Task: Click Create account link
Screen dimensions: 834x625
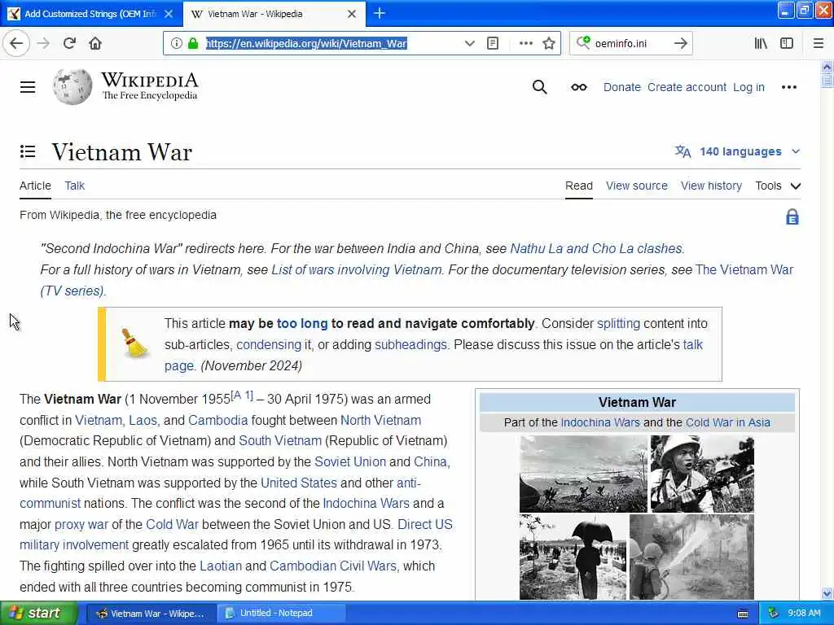Action: [687, 87]
